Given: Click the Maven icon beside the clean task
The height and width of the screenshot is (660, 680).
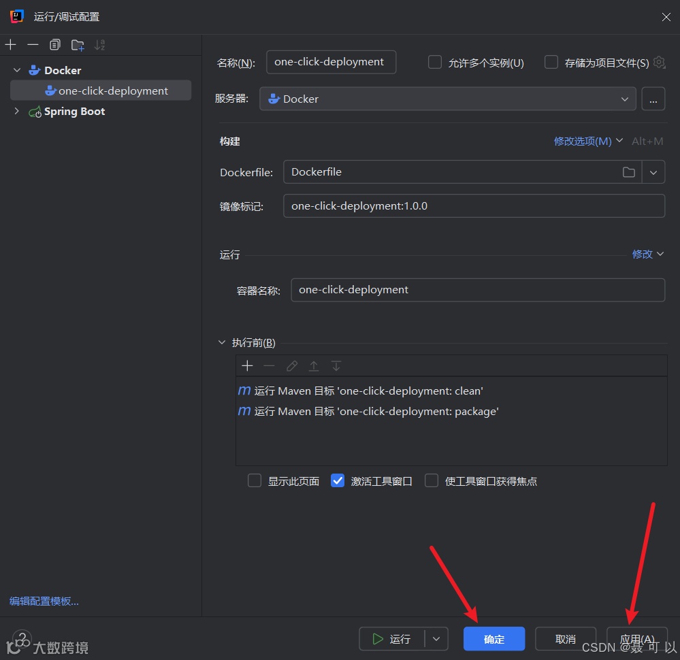Looking at the screenshot, I should [x=244, y=391].
